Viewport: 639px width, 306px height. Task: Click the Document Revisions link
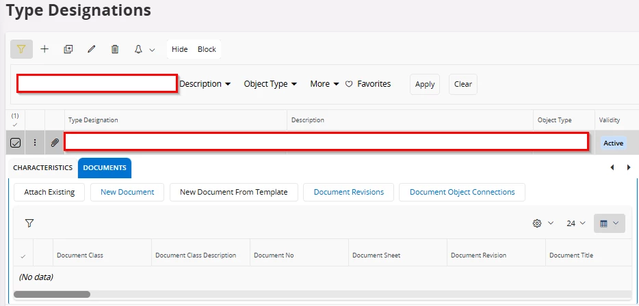click(348, 192)
